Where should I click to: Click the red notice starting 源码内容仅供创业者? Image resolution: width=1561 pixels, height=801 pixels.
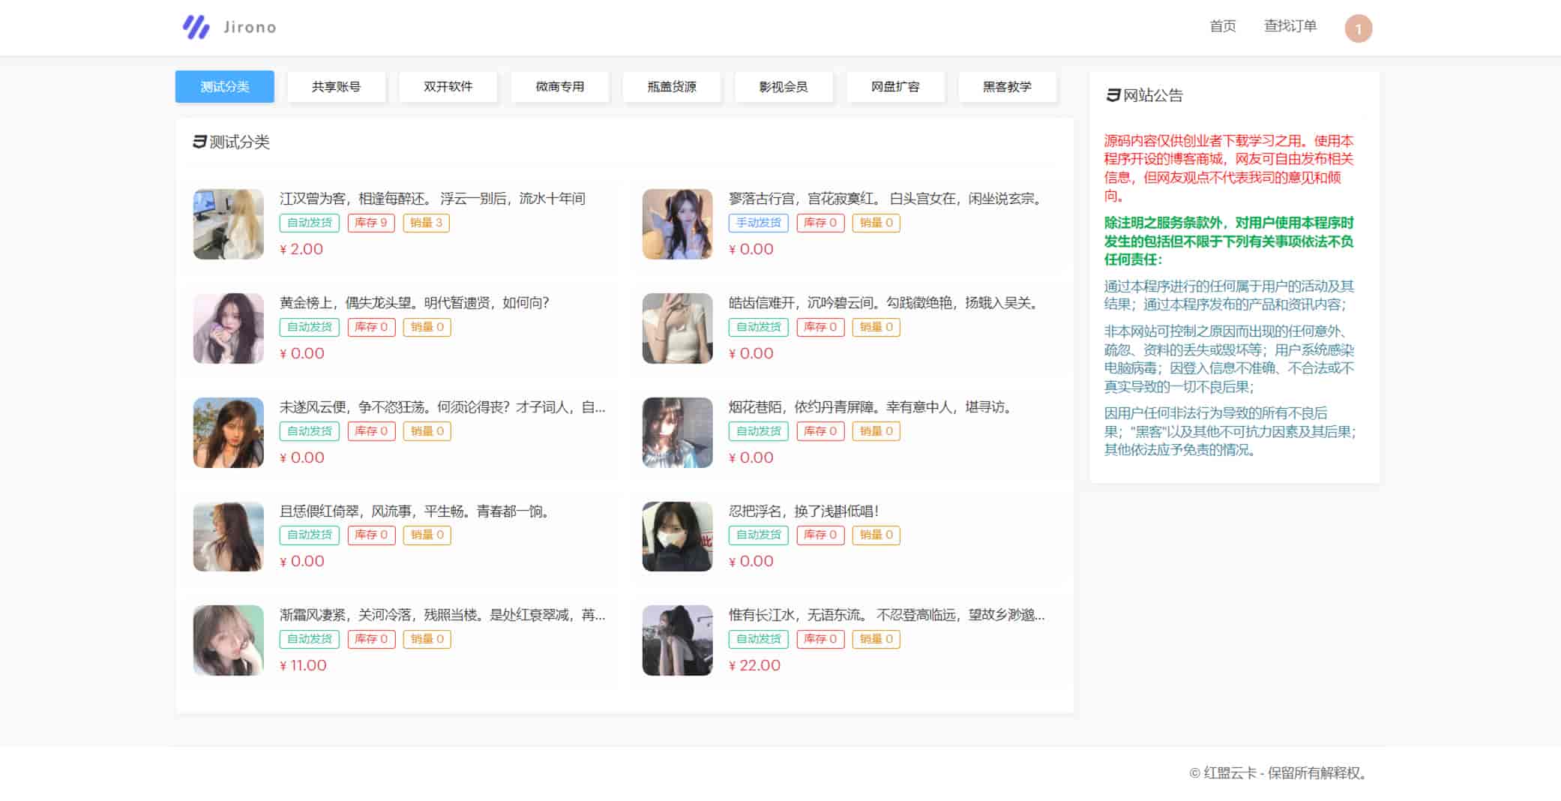[1229, 168]
